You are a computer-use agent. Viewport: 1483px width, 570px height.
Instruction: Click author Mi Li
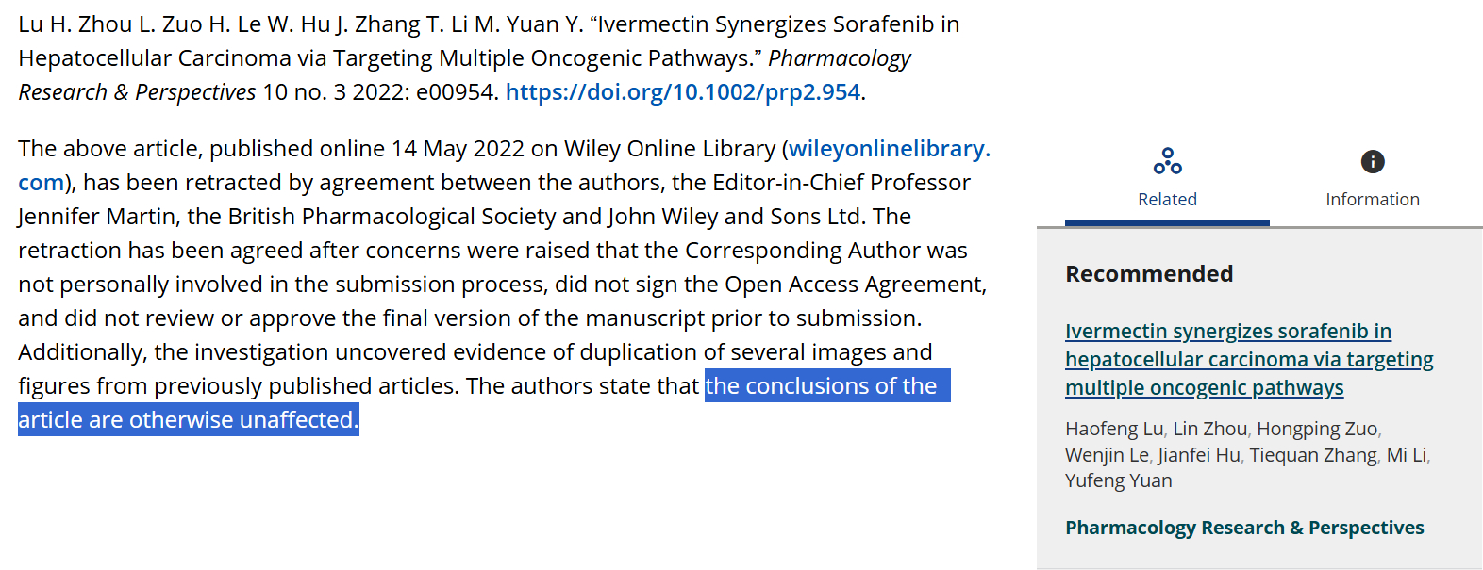coord(1408,455)
